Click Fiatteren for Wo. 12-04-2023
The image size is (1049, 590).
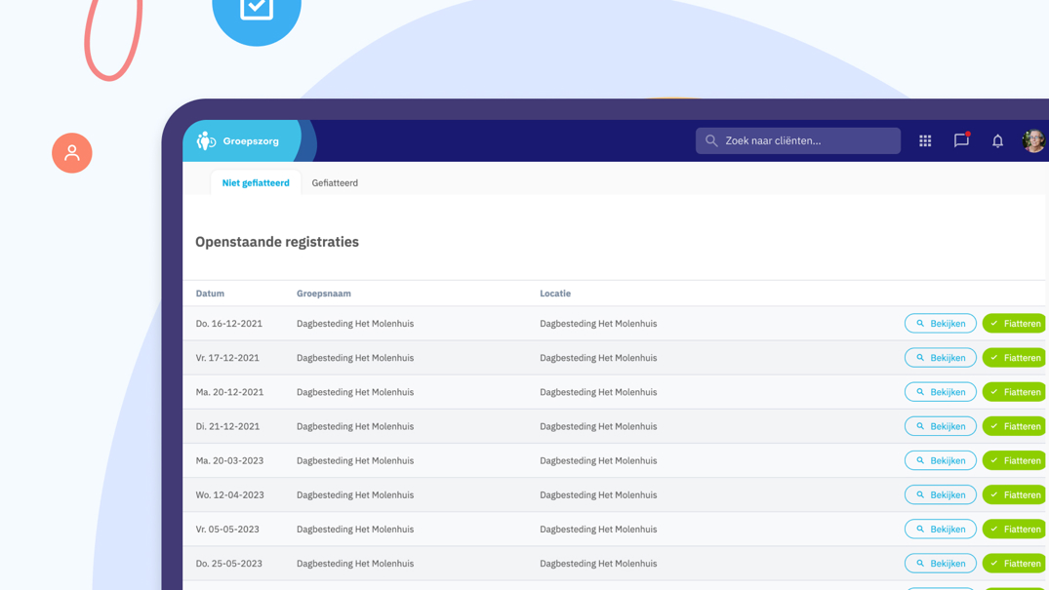1014,494
